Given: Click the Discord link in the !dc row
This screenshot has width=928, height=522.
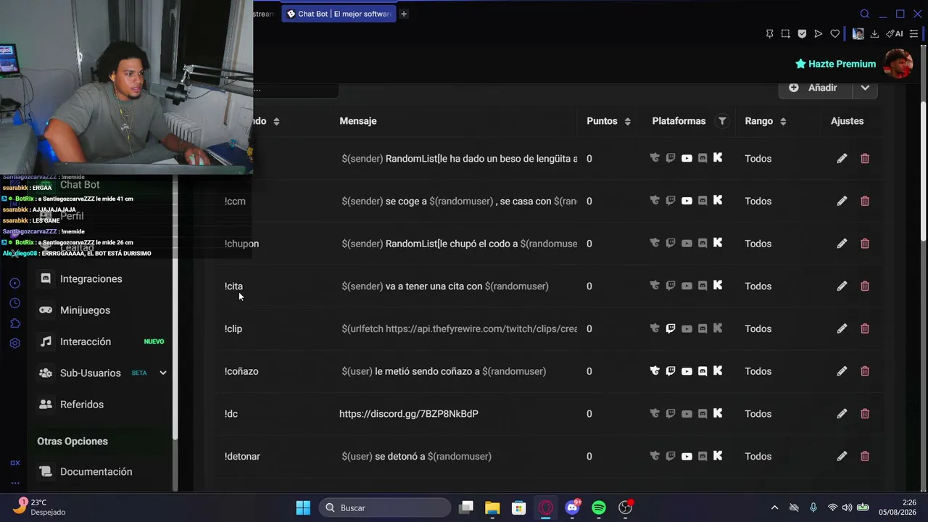Looking at the screenshot, I should pos(409,414).
